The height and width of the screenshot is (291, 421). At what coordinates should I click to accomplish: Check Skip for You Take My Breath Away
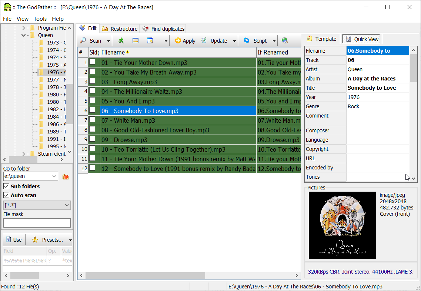point(92,72)
